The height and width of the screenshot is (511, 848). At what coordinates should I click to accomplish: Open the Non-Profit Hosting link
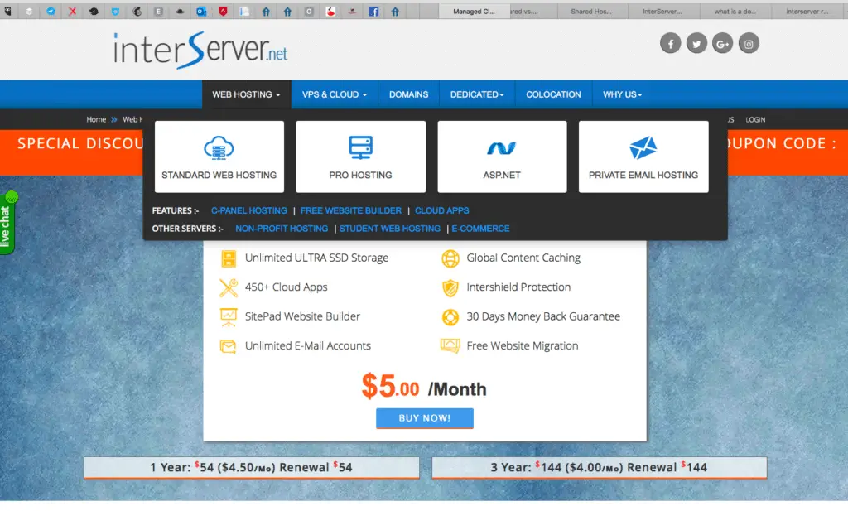tap(282, 229)
